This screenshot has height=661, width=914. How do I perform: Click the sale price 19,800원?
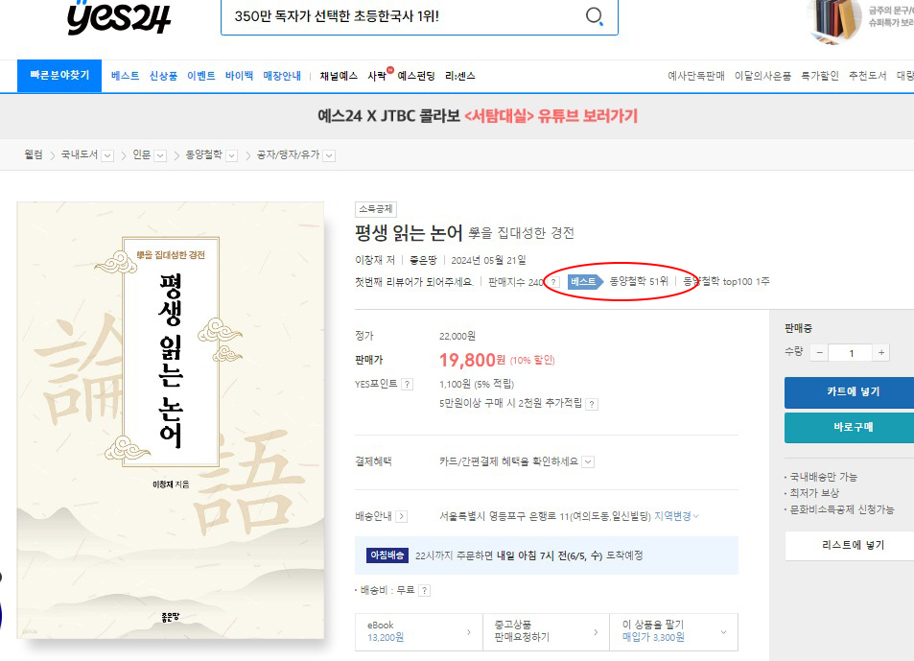point(472,360)
